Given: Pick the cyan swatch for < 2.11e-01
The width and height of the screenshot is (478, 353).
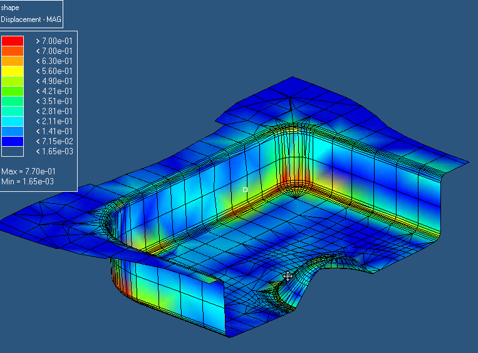Looking at the screenshot, I should (13, 121).
